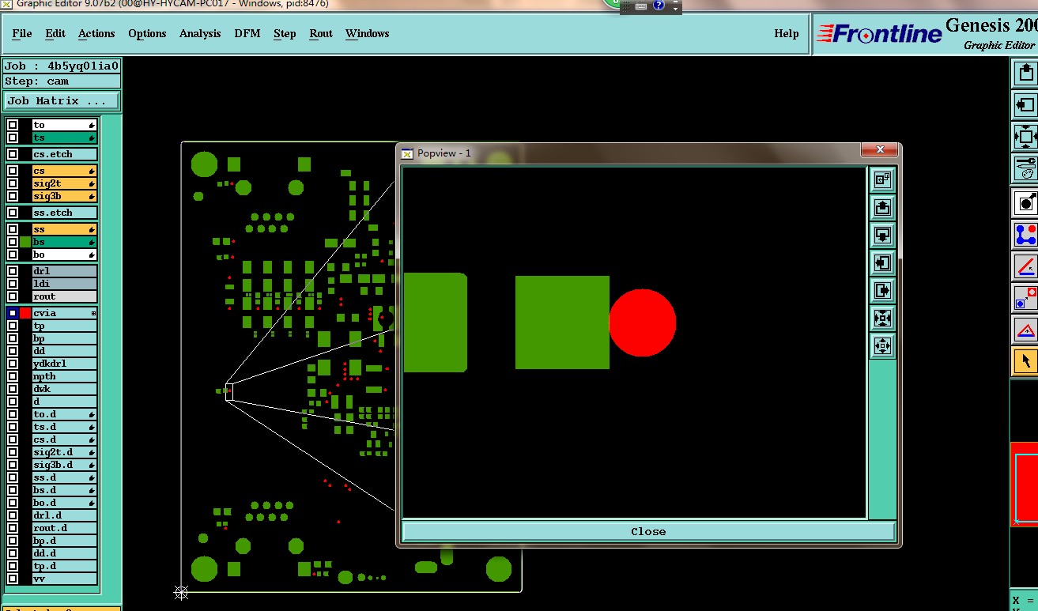Toggle the checkbox of layer to

tap(13, 125)
